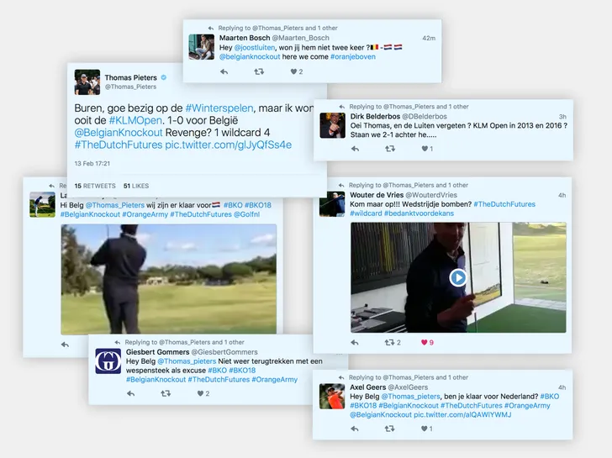Reply to Maarten Bosch's tweet

tap(224, 72)
